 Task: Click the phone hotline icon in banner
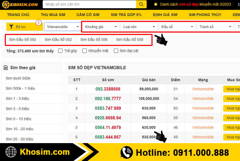pyautogui.click(x=127, y=152)
